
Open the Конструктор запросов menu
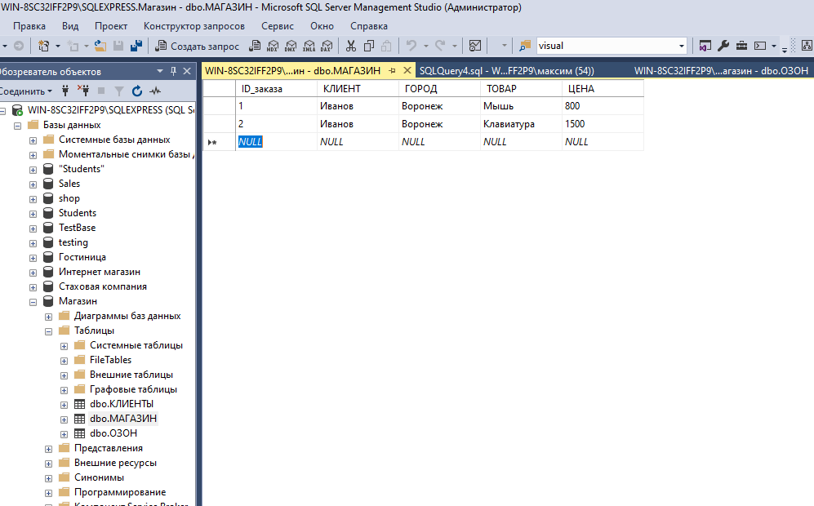[x=194, y=26]
